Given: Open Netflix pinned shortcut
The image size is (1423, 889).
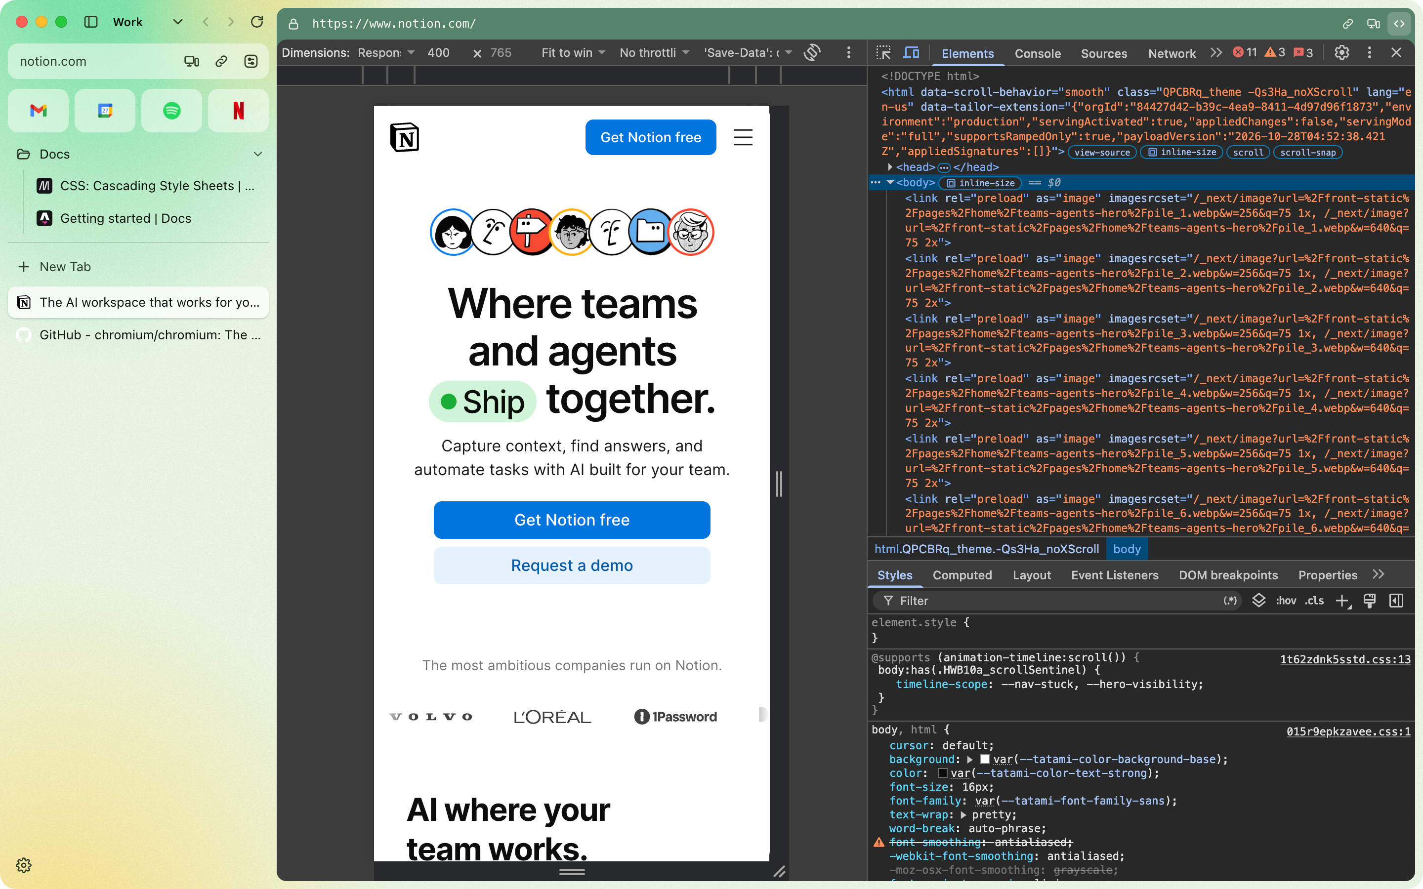Looking at the screenshot, I should click(238, 111).
